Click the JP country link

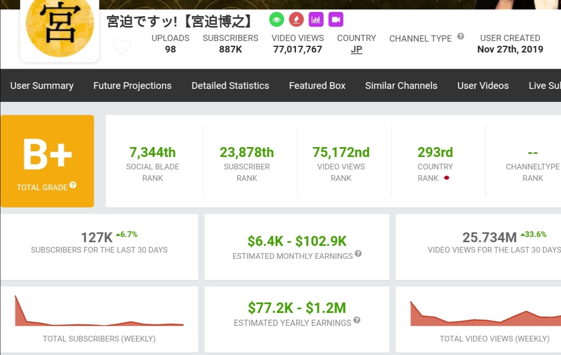click(356, 49)
